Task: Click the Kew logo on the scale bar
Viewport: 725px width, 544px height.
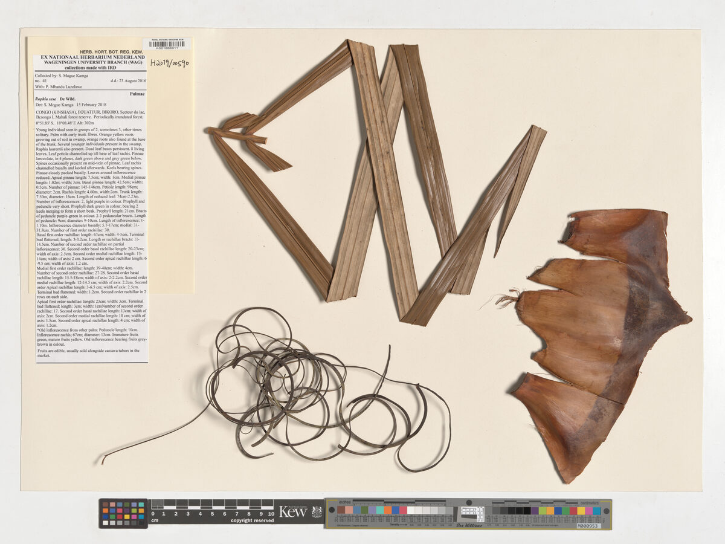Action: point(293,512)
